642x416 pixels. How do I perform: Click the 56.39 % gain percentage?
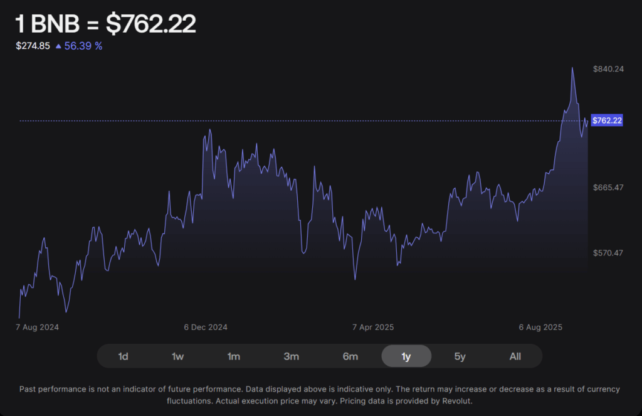83,46
